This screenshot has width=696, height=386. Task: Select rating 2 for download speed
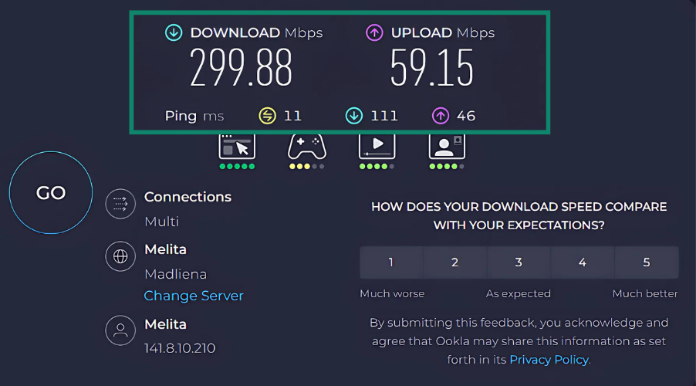click(455, 262)
